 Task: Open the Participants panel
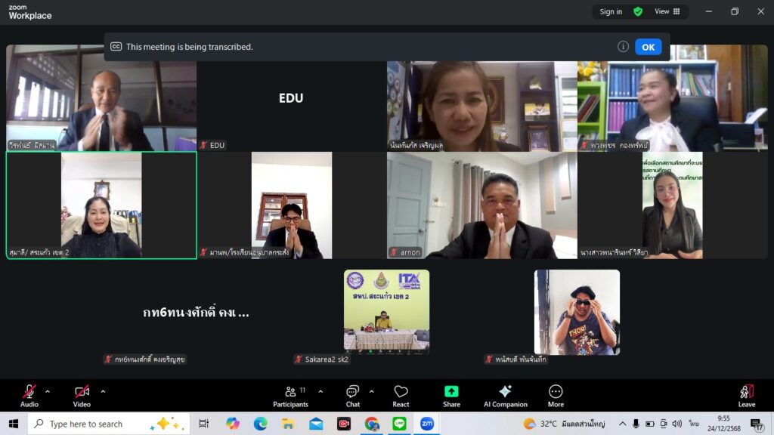click(290, 396)
